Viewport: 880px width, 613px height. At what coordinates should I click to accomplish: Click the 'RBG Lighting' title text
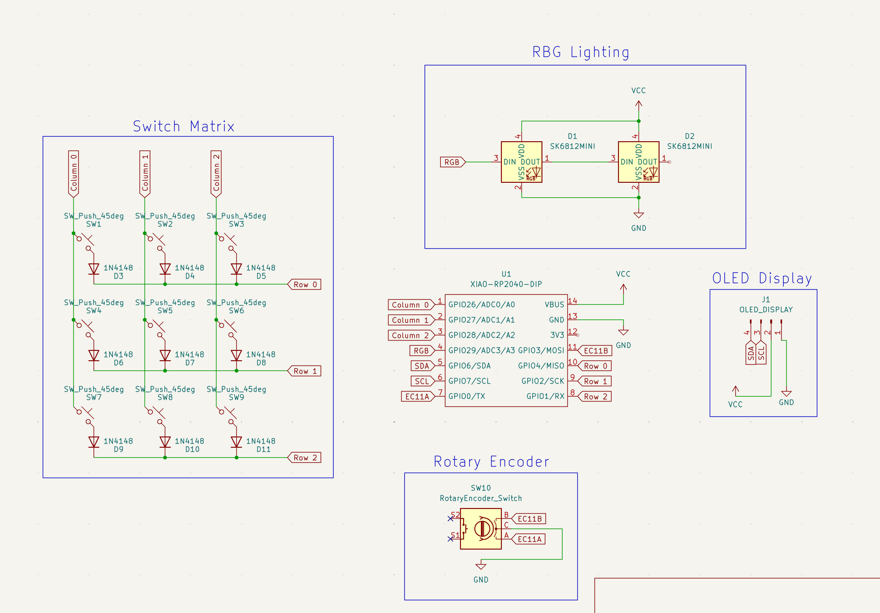(x=581, y=52)
